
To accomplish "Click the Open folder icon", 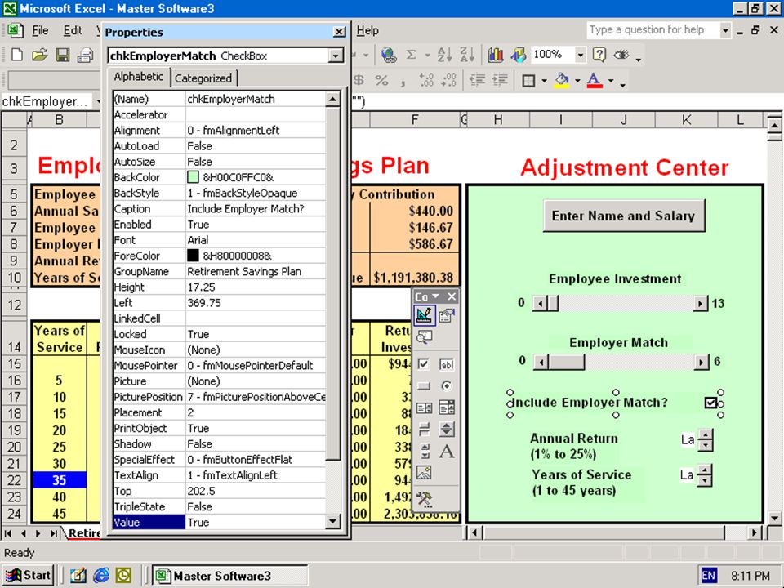I will 39,55.
